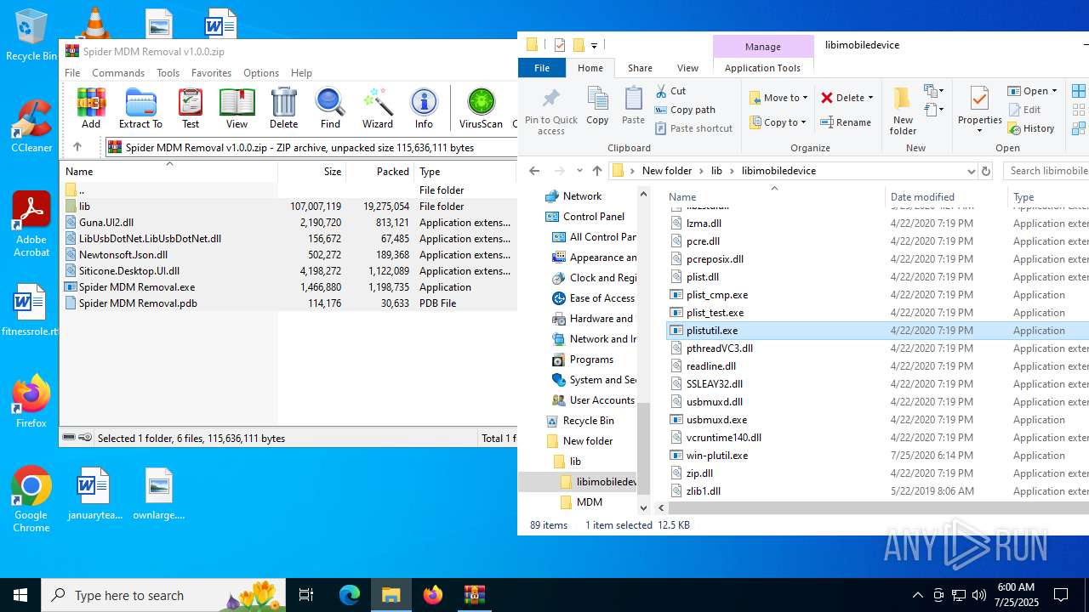Select Spider MDM Removal.exe in WinRAR
Image resolution: width=1089 pixels, height=612 pixels.
[288, 287]
